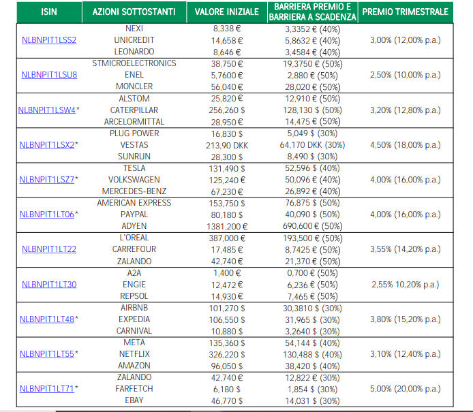
Task: Open the NLBNPIT1LSU8 ISIN link
Action: click(49, 75)
